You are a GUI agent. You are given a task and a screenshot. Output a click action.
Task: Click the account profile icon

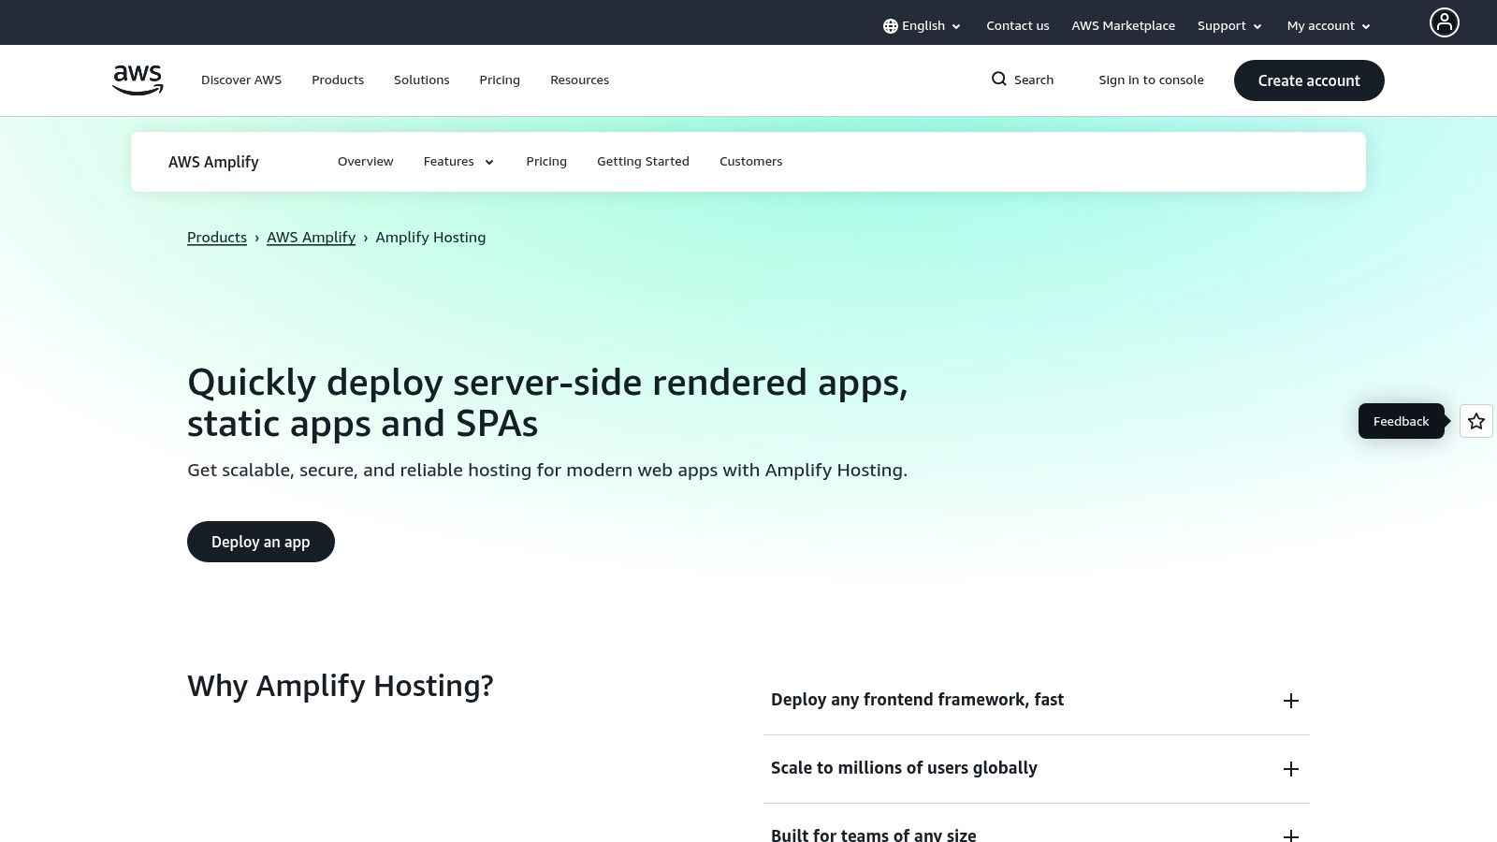[x=1445, y=22]
